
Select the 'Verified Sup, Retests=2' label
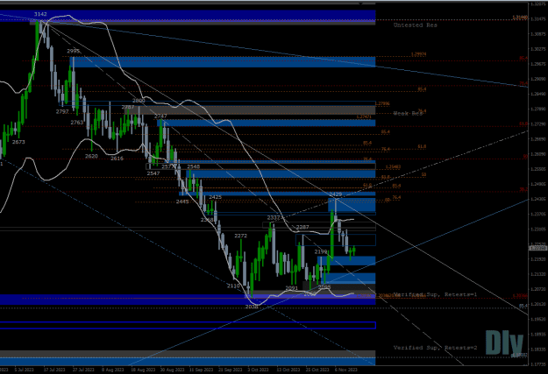click(435, 348)
